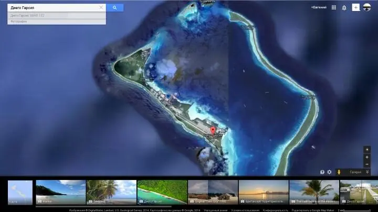Click the share plus icon
Viewport: 378px width, 212px height.
(x=355, y=8)
